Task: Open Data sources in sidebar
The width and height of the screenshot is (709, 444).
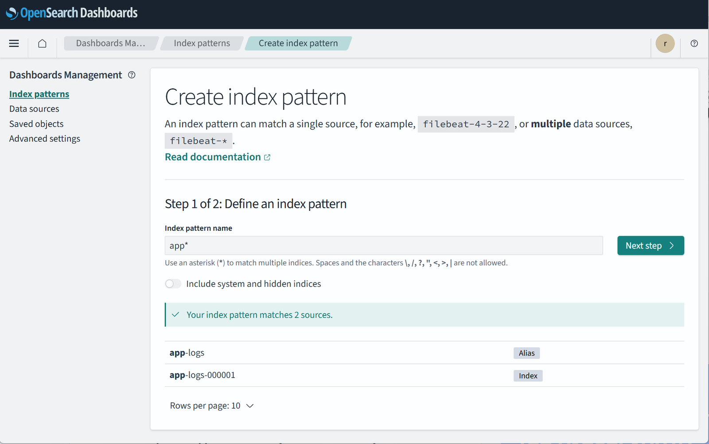Action: pyautogui.click(x=34, y=109)
